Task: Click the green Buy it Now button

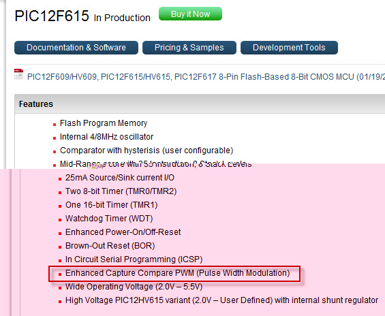Action: click(x=190, y=14)
